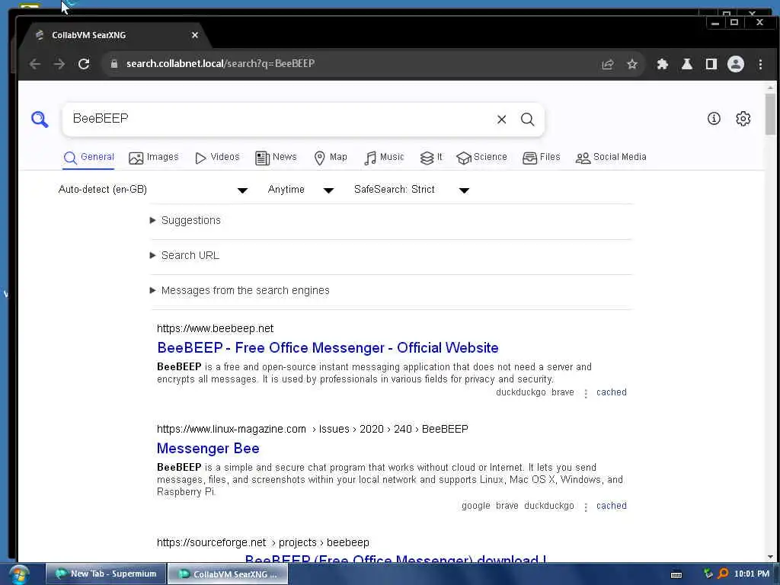Image resolution: width=780 pixels, height=585 pixels.
Task: Expand Messages from the search engines
Action: click(x=239, y=290)
